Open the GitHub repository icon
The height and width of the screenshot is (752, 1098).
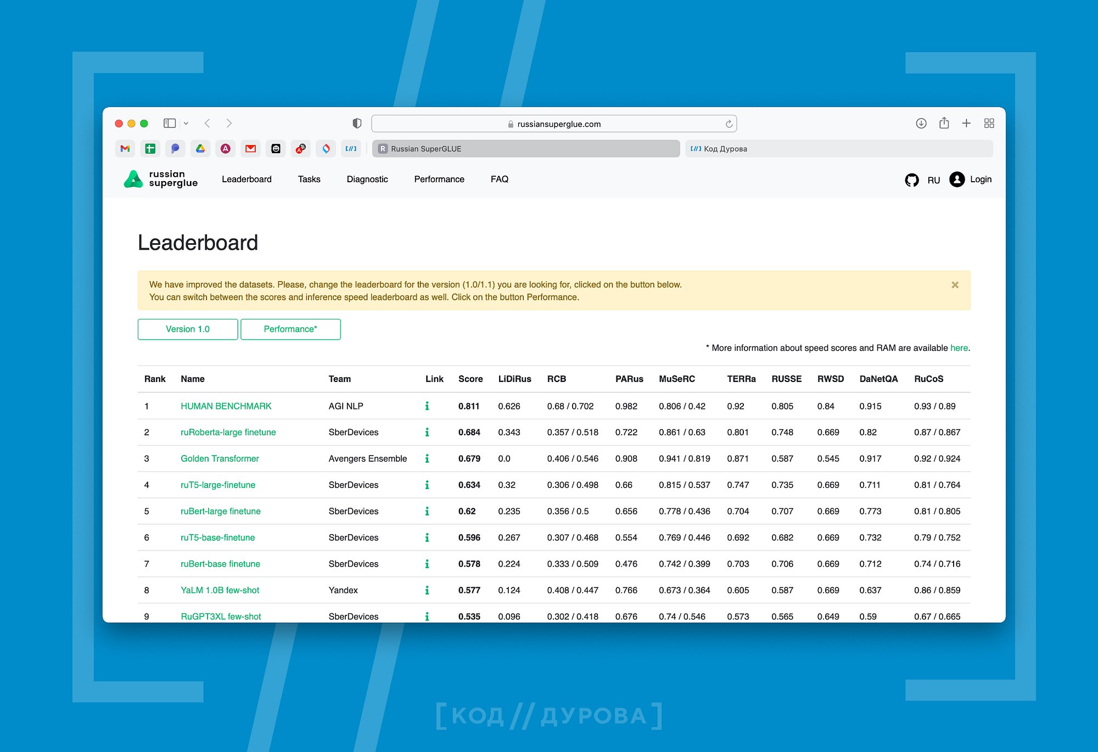(911, 180)
